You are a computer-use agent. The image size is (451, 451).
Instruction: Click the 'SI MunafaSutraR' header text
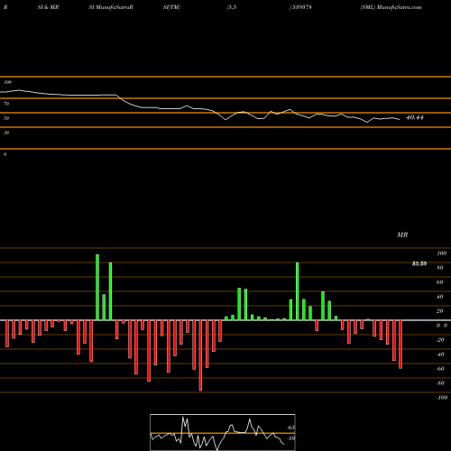(111, 7)
